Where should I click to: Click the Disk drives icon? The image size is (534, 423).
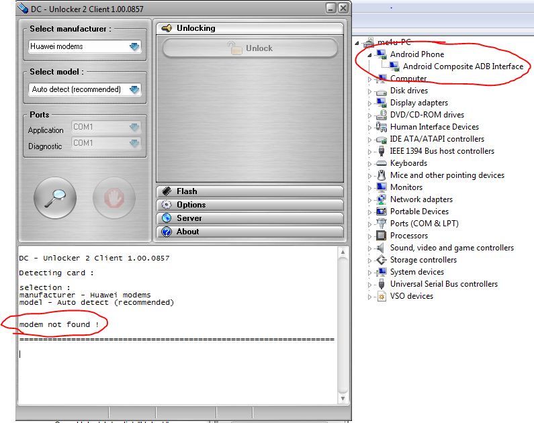point(382,91)
